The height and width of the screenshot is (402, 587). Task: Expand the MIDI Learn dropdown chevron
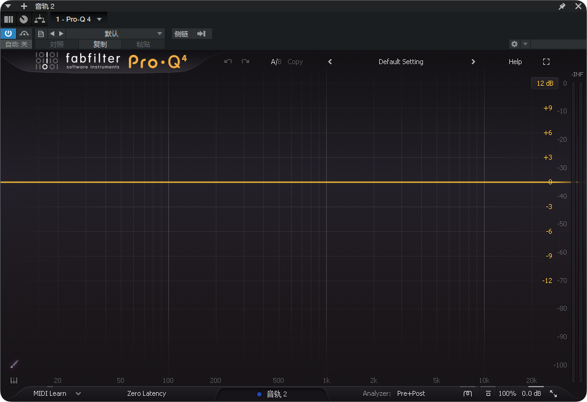pyautogui.click(x=78, y=393)
